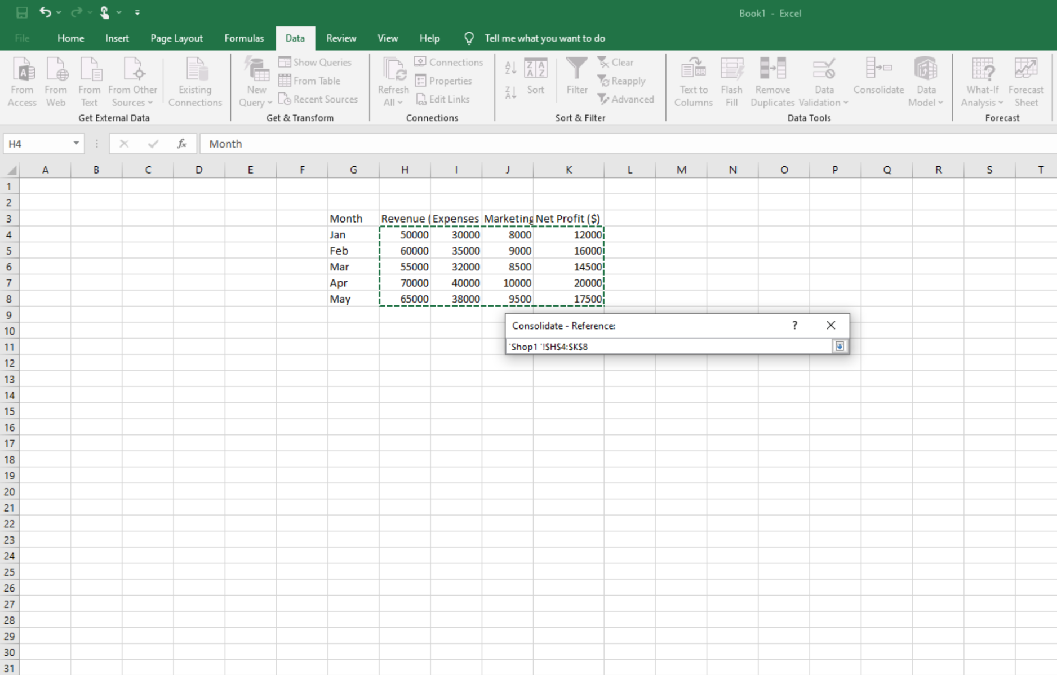Select column H header
This screenshot has width=1057, height=675.
[x=405, y=170]
